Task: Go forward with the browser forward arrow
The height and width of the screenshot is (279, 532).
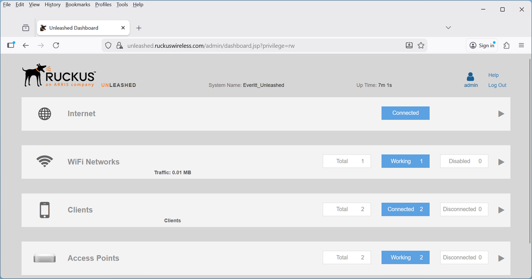Action: click(x=40, y=45)
